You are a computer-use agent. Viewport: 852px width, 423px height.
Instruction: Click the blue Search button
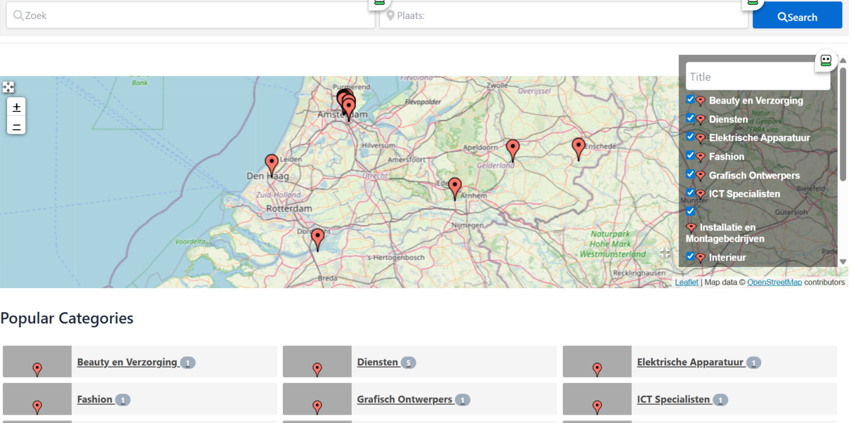[x=797, y=16]
